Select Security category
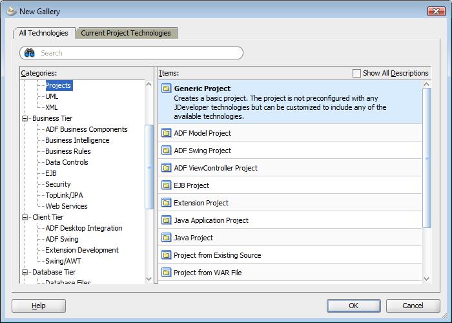This screenshot has height=323, width=452. (58, 184)
